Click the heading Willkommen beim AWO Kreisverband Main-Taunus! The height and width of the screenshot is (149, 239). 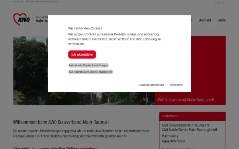(x=61, y=122)
